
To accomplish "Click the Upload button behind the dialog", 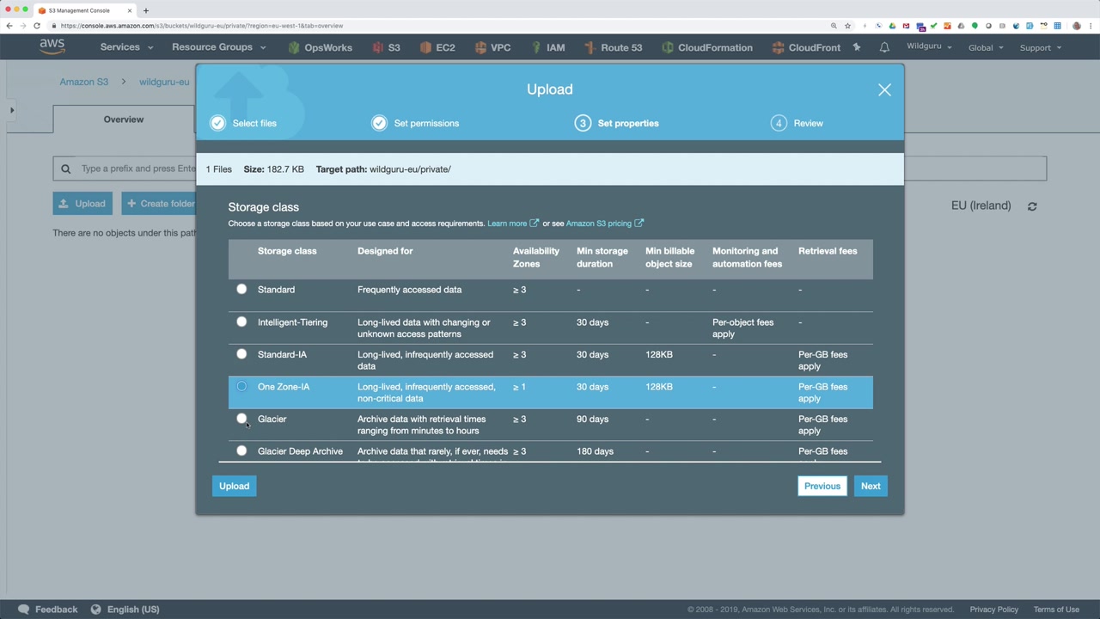I will pyautogui.click(x=82, y=204).
